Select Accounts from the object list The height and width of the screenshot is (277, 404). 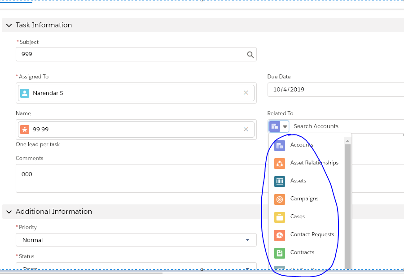pyautogui.click(x=302, y=145)
